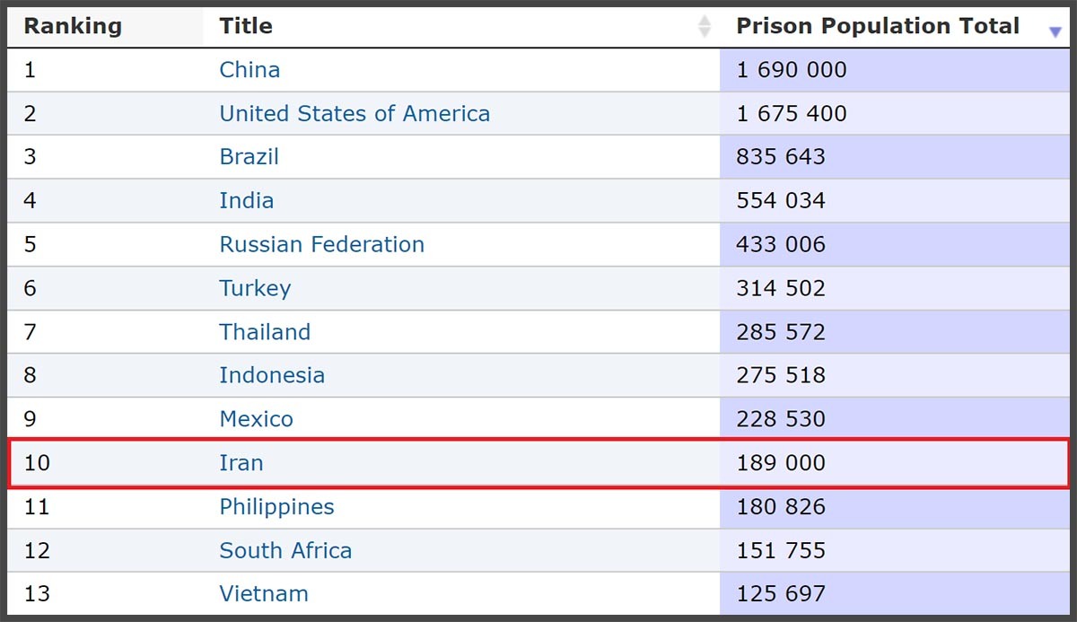This screenshot has height=622, width=1077.
Task: Open the Russian Federation link
Action: point(321,244)
